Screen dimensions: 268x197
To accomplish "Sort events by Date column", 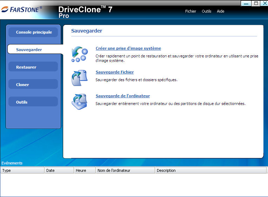I will click(x=59, y=170).
